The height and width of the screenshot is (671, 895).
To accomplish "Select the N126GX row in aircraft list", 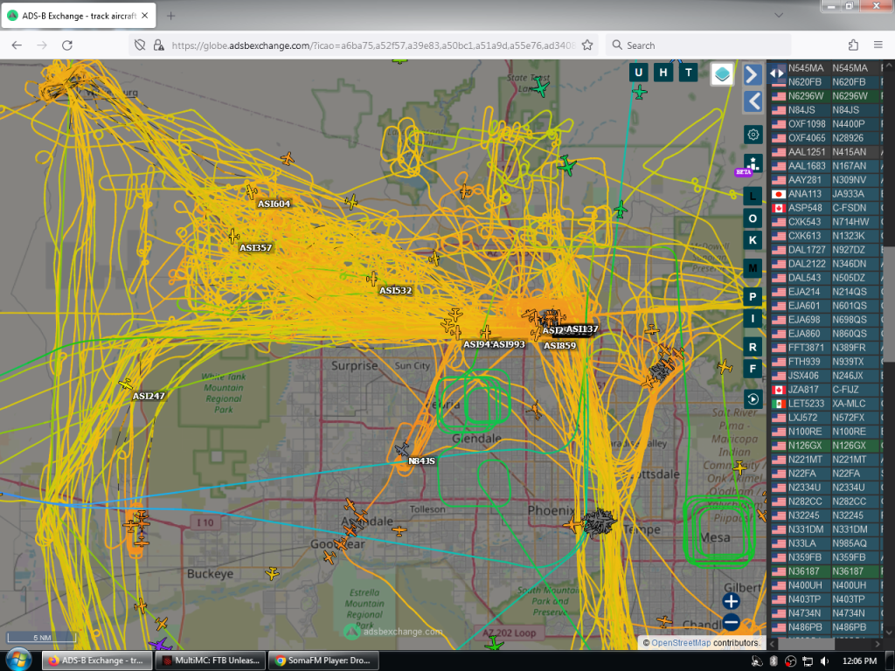I will pos(826,446).
